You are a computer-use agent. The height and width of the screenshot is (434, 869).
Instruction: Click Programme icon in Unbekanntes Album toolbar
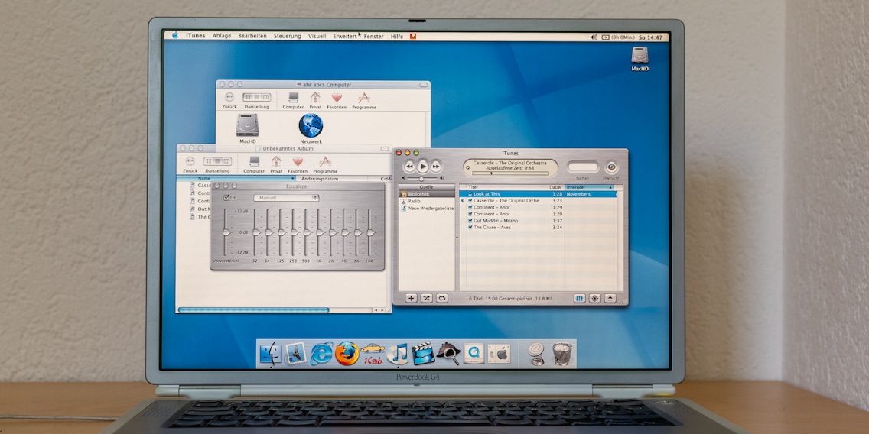325,164
